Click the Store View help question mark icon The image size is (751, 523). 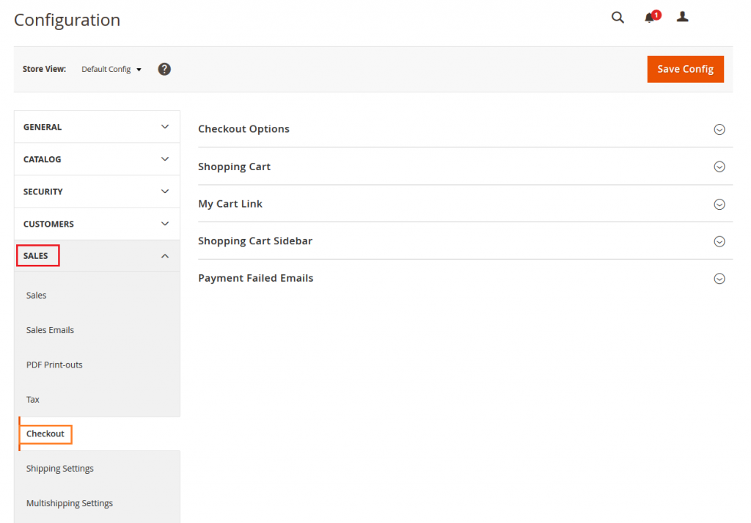click(164, 68)
